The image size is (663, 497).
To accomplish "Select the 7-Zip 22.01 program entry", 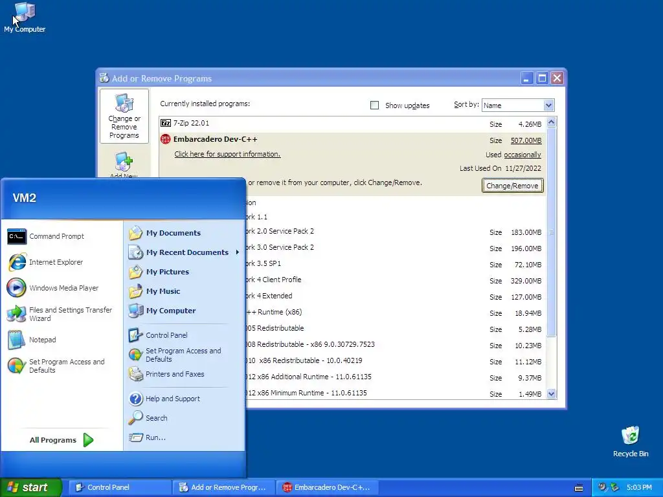I will coord(352,124).
